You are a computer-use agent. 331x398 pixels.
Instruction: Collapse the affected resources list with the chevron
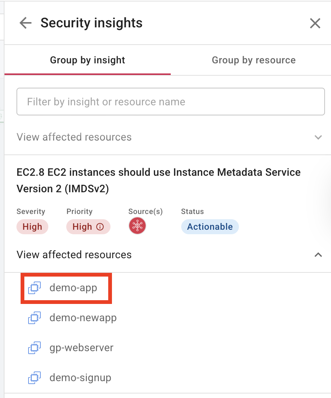point(318,255)
